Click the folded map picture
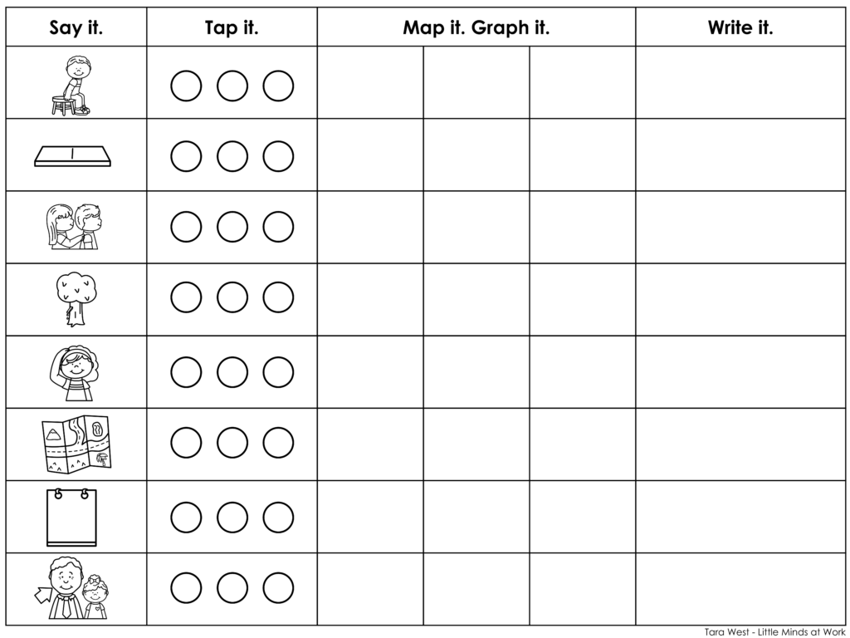Image resolution: width=850 pixels, height=638 pixels. pos(75,444)
